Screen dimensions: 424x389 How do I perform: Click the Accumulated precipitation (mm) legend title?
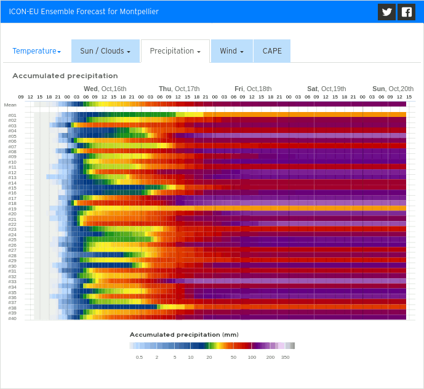184,335
